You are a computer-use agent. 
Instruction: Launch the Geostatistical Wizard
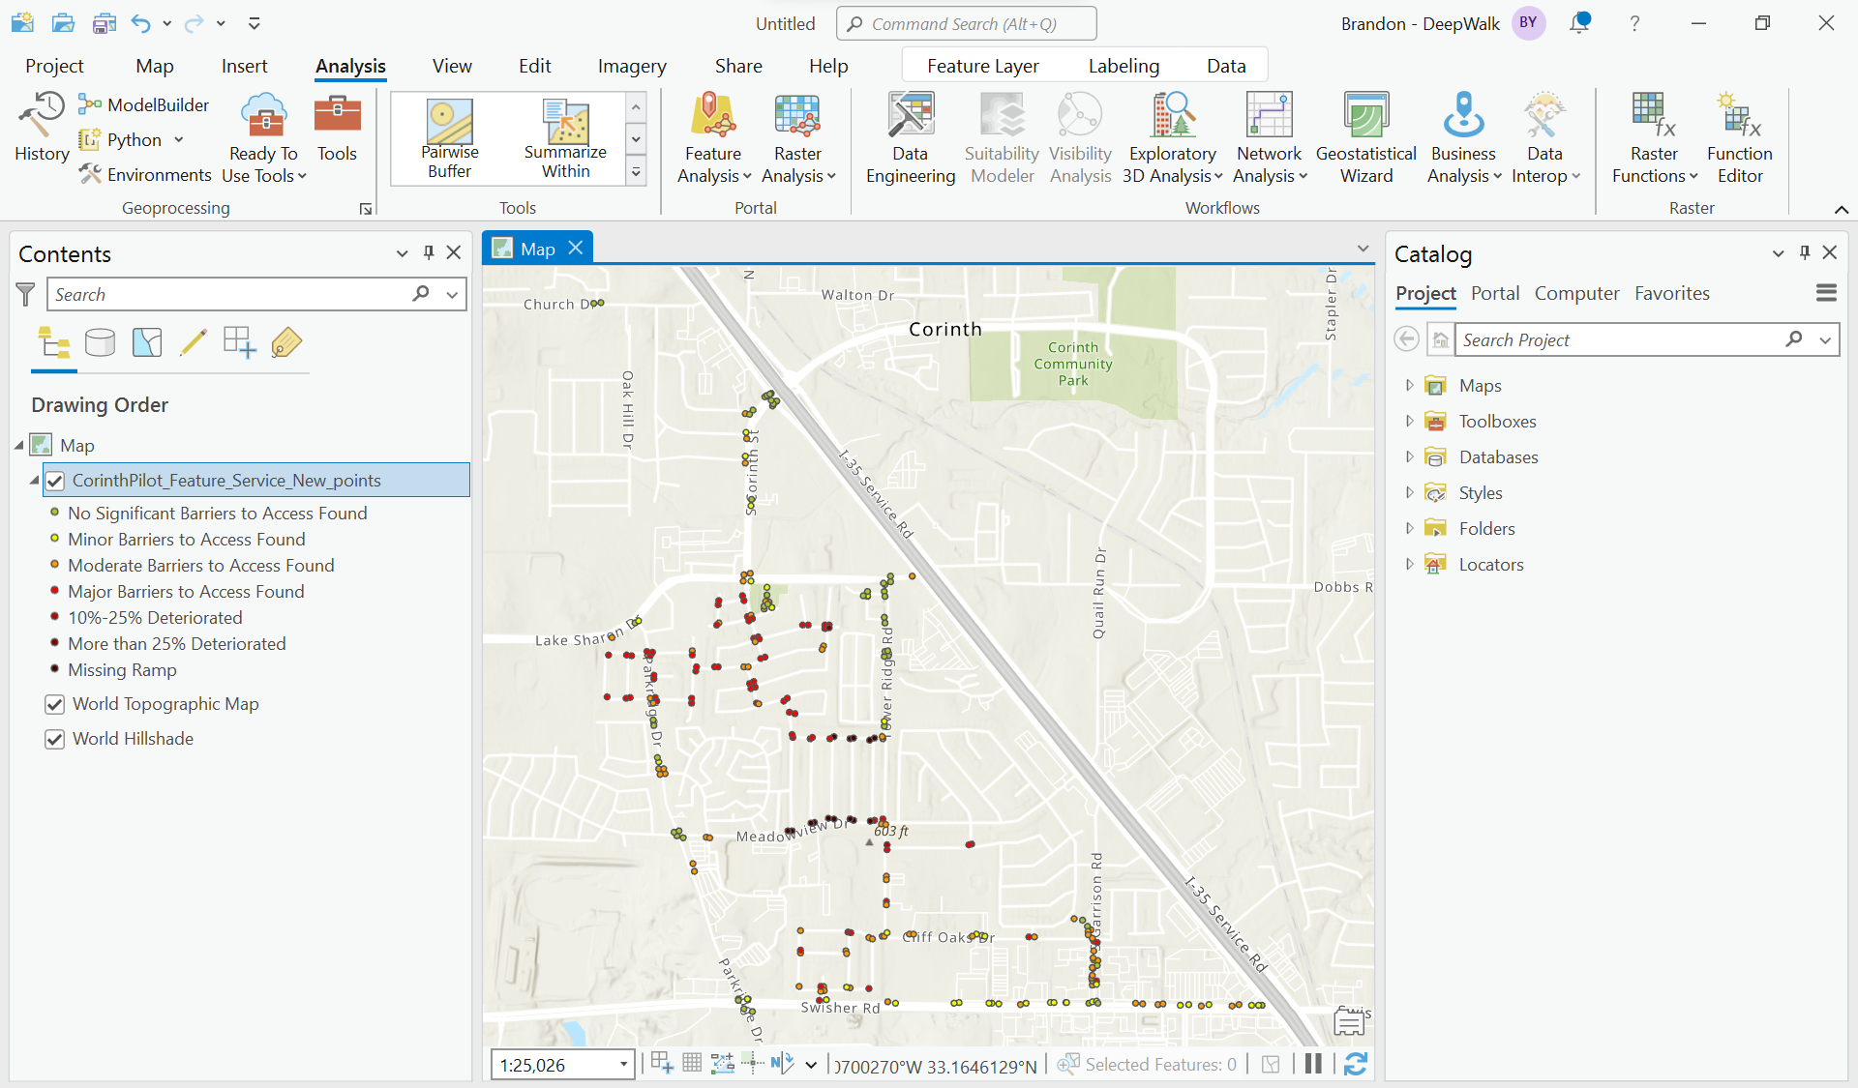point(1365,135)
